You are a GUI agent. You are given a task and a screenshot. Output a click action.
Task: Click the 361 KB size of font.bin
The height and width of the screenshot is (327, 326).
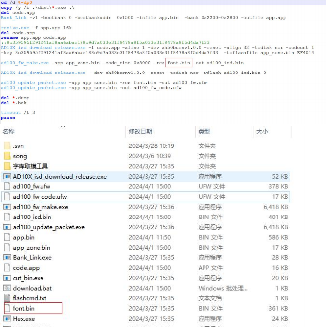279,308
